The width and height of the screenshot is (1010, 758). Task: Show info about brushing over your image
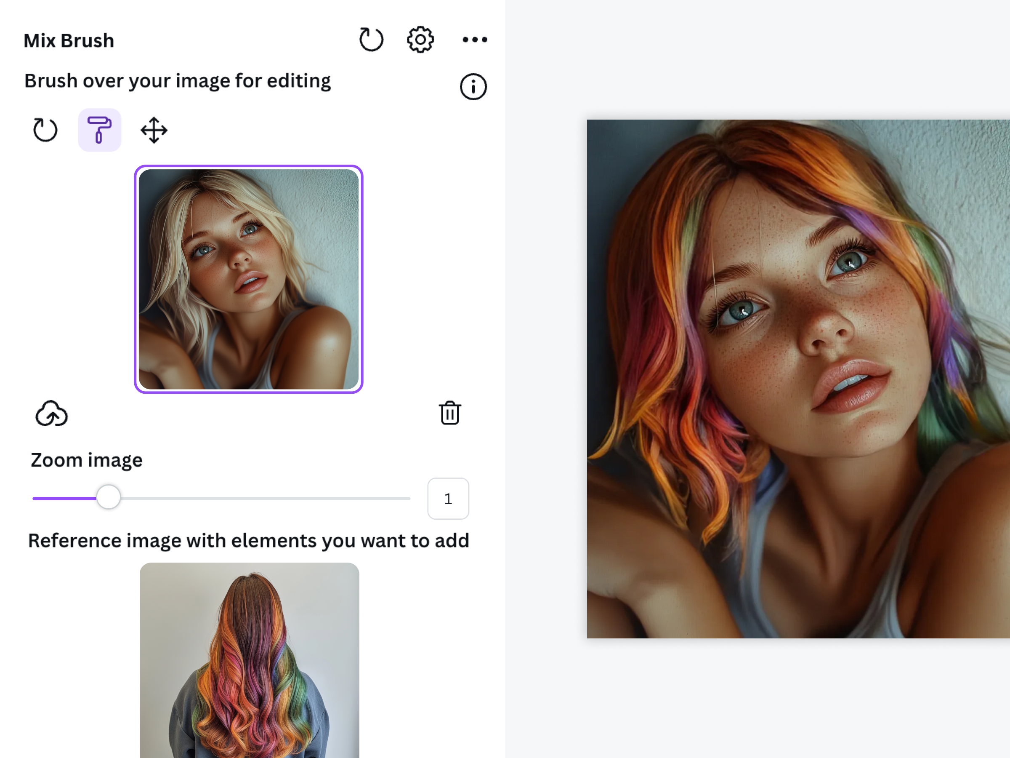tap(473, 87)
